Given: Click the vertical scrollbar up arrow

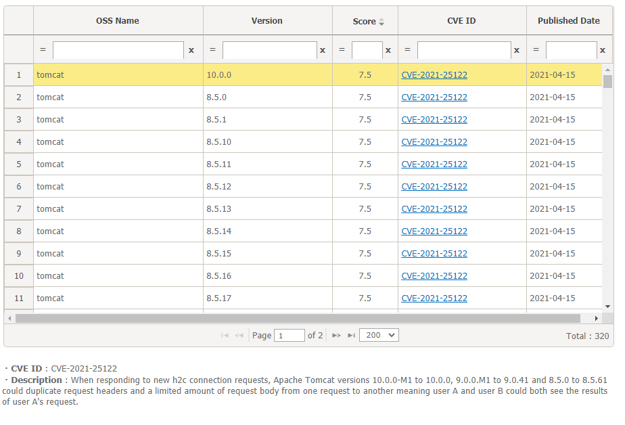Looking at the screenshot, I should pyautogui.click(x=607, y=70).
